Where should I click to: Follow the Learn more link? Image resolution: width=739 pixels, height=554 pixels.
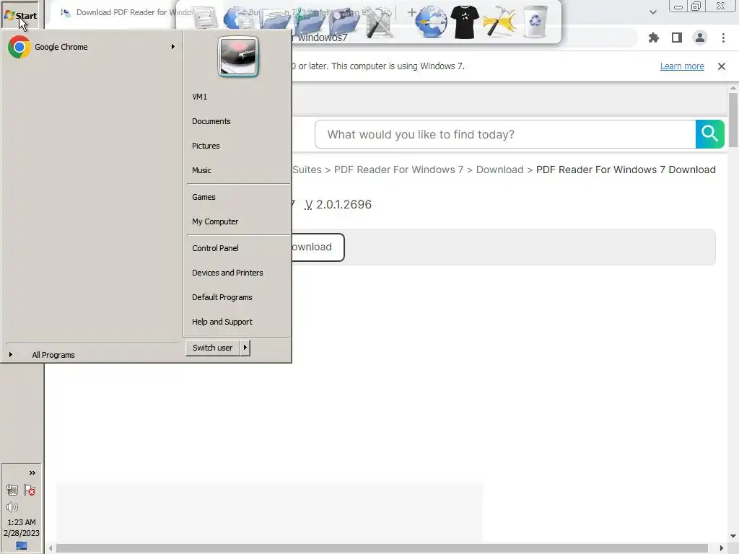[682, 66]
